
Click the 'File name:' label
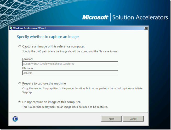[x=28, y=68]
